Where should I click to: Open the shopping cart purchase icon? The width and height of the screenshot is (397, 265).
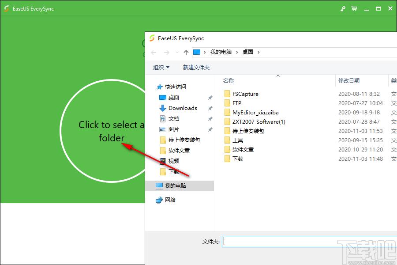[354, 9]
